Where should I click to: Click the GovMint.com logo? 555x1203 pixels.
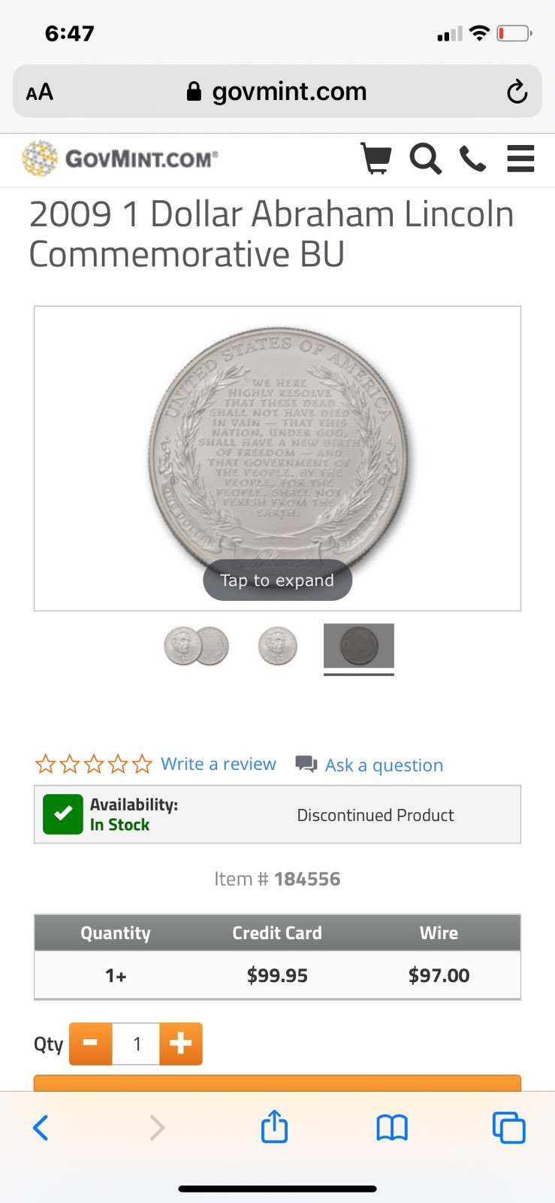(120, 159)
